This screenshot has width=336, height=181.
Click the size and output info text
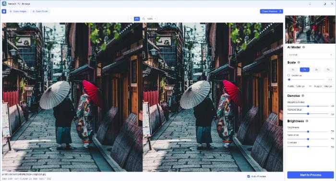pos(26,179)
